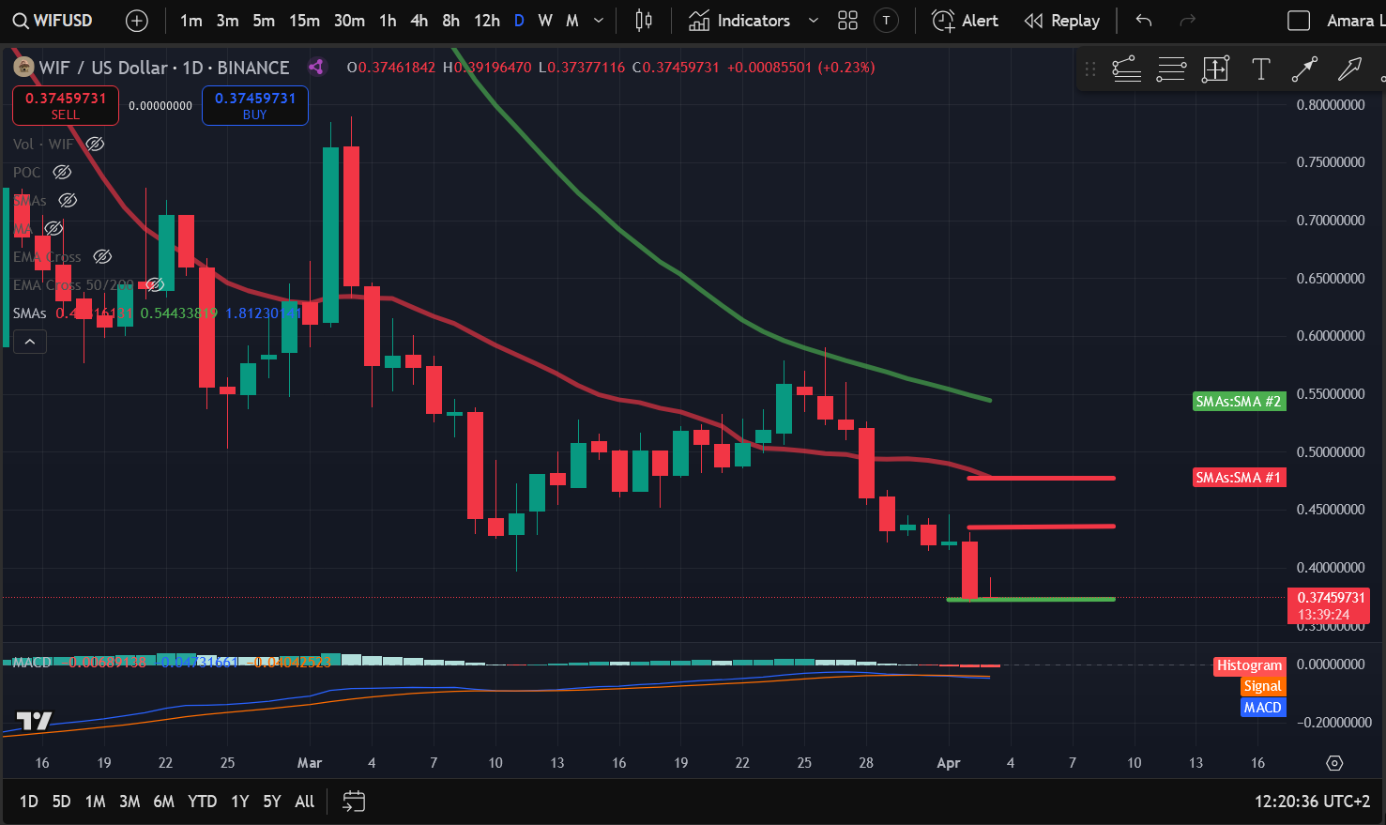This screenshot has width=1386, height=825.
Task: Click the Histogram axis label
Action: tap(1249, 665)
